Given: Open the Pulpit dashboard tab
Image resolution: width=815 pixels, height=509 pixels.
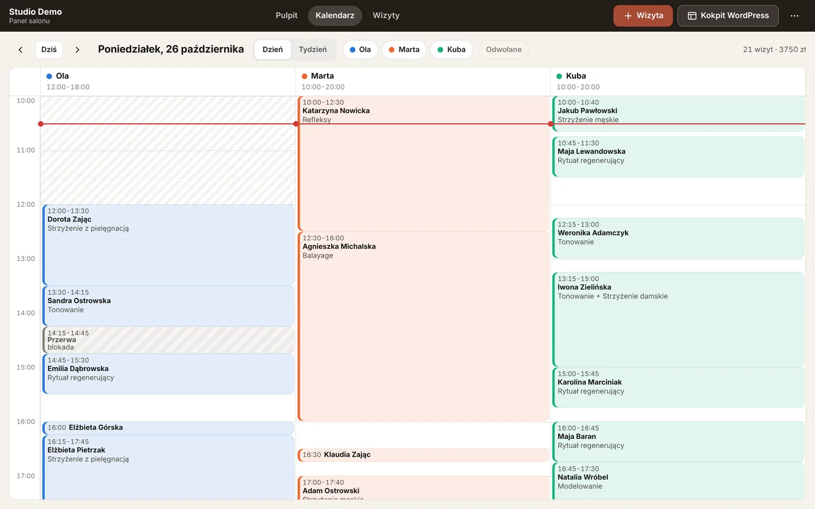Looking at the screenshot, I should point(286,16).
